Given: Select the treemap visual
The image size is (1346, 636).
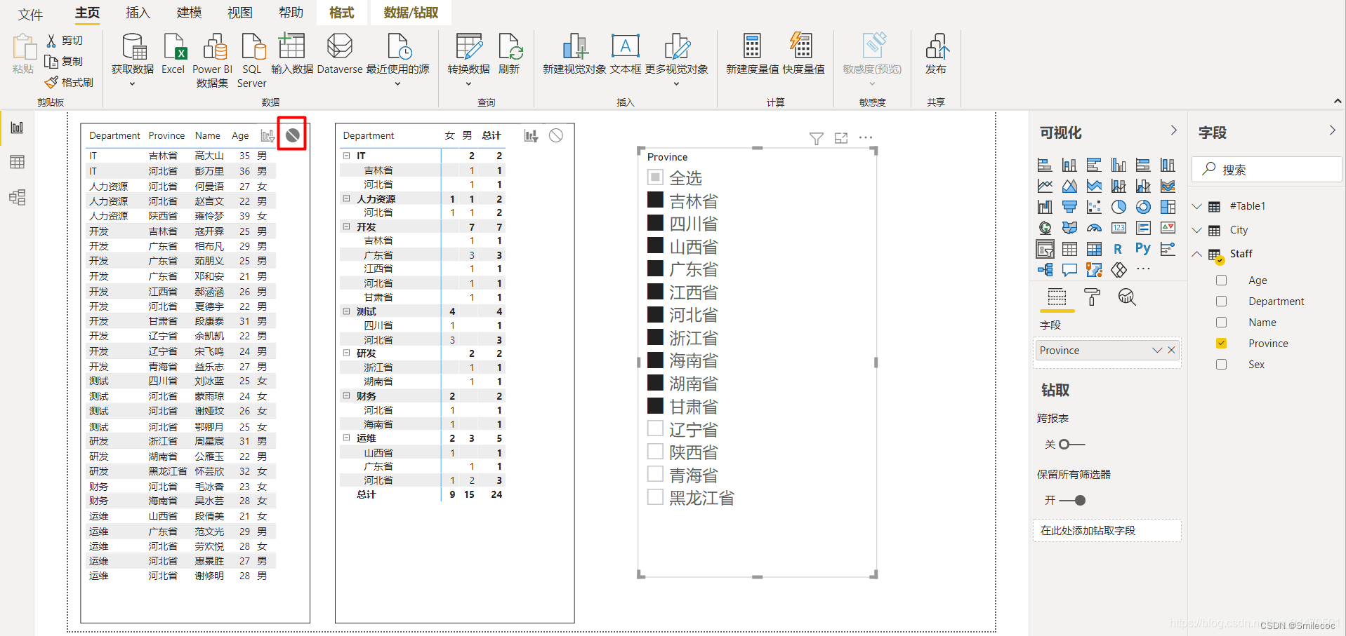Looking at the screenshot, I should 1168,207.
